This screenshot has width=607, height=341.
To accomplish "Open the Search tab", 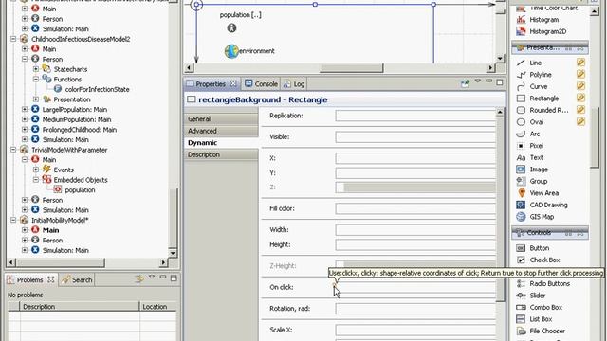I will [x=77, y=280].
